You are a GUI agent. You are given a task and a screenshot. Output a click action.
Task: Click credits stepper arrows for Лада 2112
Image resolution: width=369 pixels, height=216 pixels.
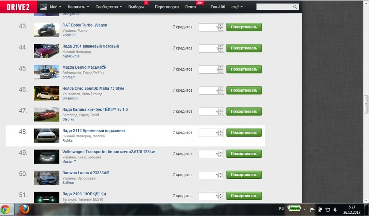click(221, 133)
